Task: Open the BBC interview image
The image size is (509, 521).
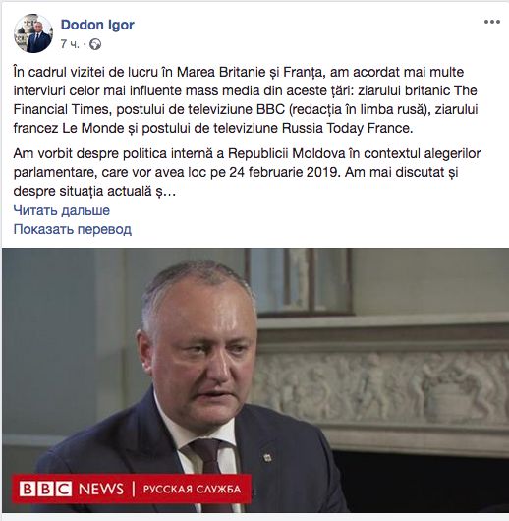Action: coord(255,380)
